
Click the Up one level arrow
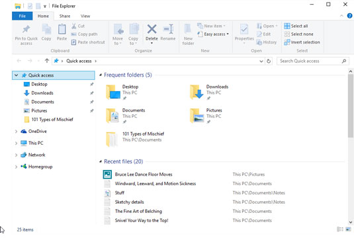click(47, 61)
